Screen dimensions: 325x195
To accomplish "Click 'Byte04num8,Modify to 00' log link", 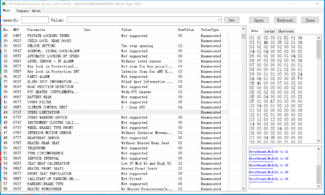I will pos(269,165).
